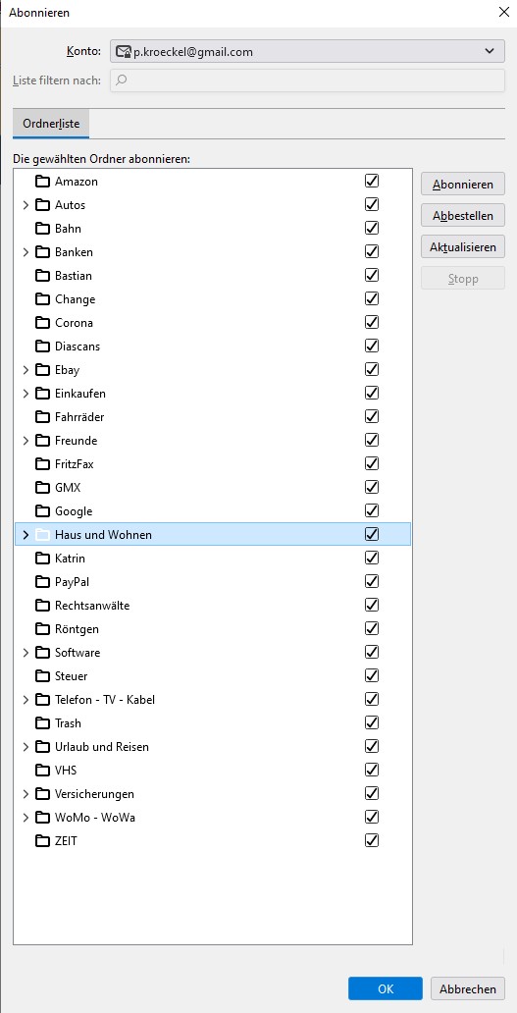Click the ZEIT folder icon
This screenshot has width=517, height=1013.
click(42, 840)
